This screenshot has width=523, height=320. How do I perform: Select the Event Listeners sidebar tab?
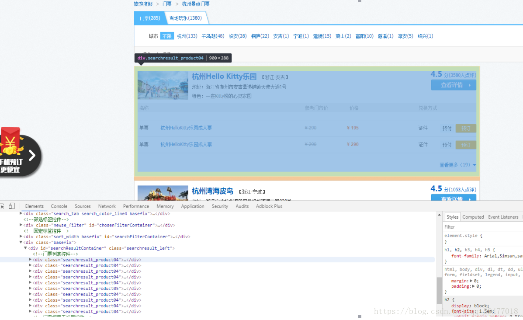click(x=503, y=217)
